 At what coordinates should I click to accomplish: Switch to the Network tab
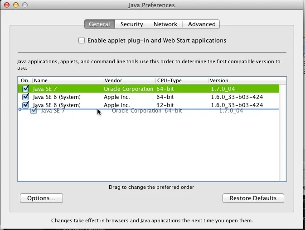(x=165, y=24)
